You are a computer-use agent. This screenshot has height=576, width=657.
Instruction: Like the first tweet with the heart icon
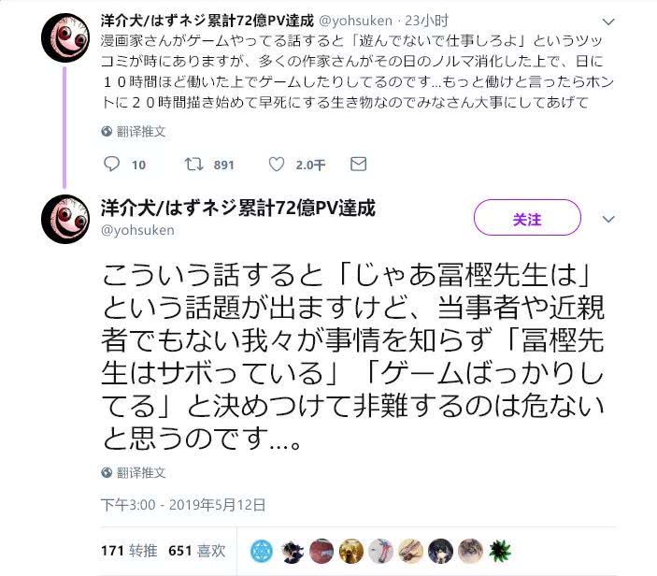click(276, 164)
